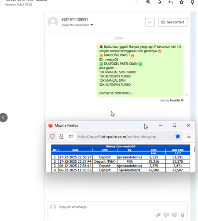Image resolution: width=198 pixels, height=221 pixels.
Task: Click the Reply on WhatsApp input field
Action: (x=117, y=211)
